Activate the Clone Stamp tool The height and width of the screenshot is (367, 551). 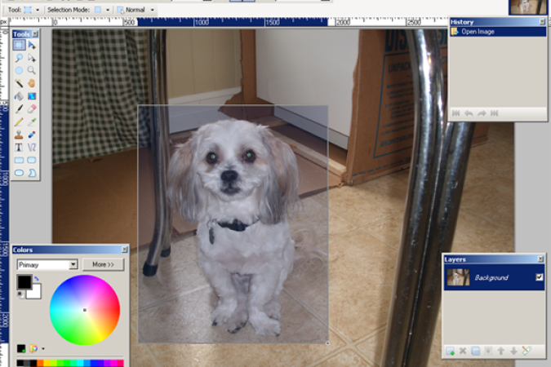click(19, 135)
